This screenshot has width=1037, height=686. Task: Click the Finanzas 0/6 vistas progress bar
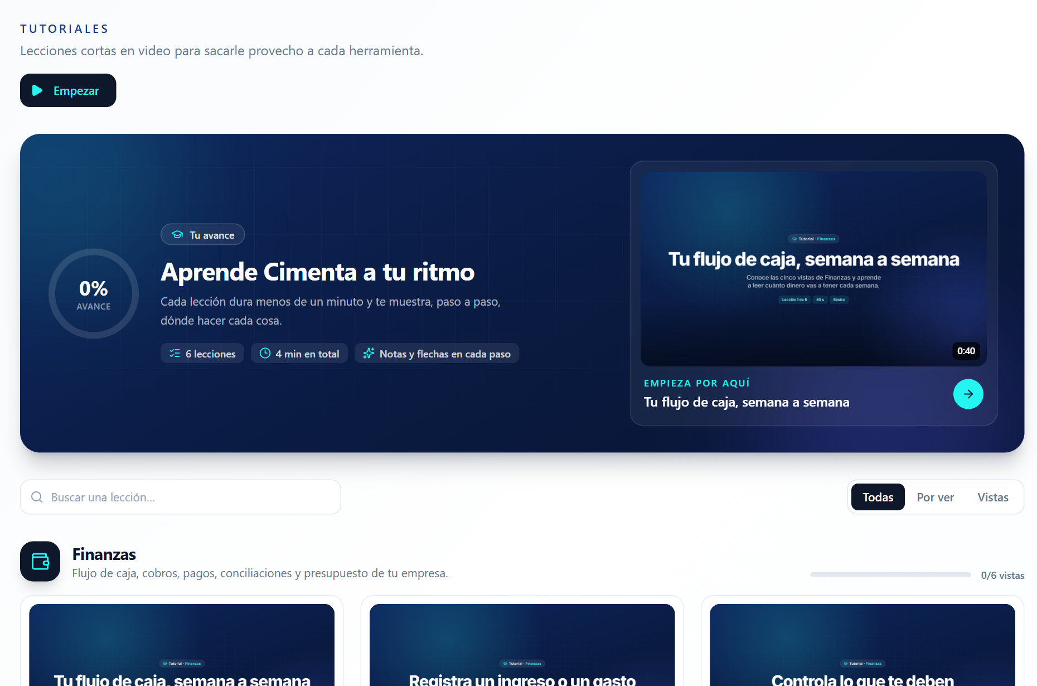pyautogui.click(x=890, y=574)
